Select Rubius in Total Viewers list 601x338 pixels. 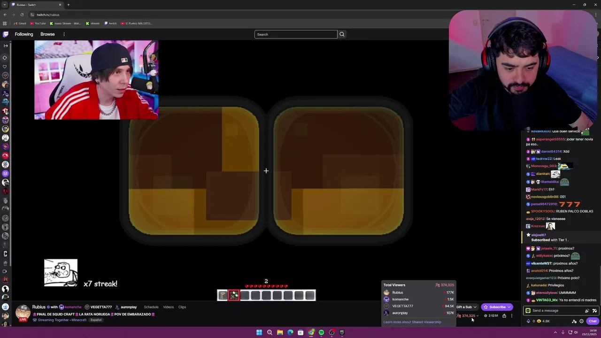click(419, 292)
